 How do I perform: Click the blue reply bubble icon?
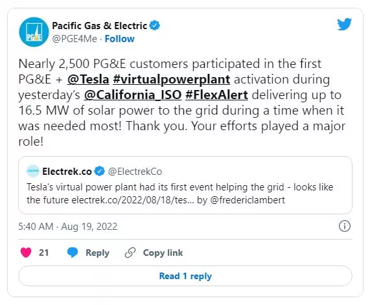73,253
